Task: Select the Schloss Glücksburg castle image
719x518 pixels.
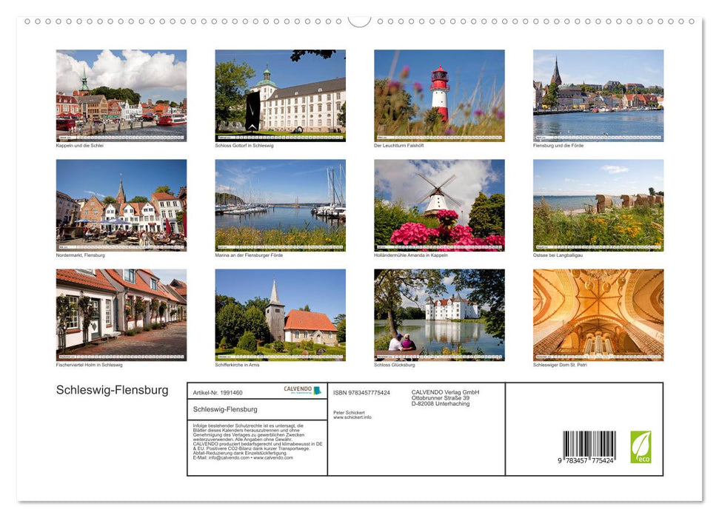Action: [439, 314]
